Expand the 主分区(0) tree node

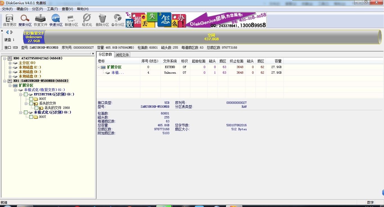pyautogui.click(x=10, y=63)
